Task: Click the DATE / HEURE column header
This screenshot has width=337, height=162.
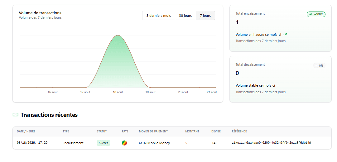Action: click(x=26, y=131)
